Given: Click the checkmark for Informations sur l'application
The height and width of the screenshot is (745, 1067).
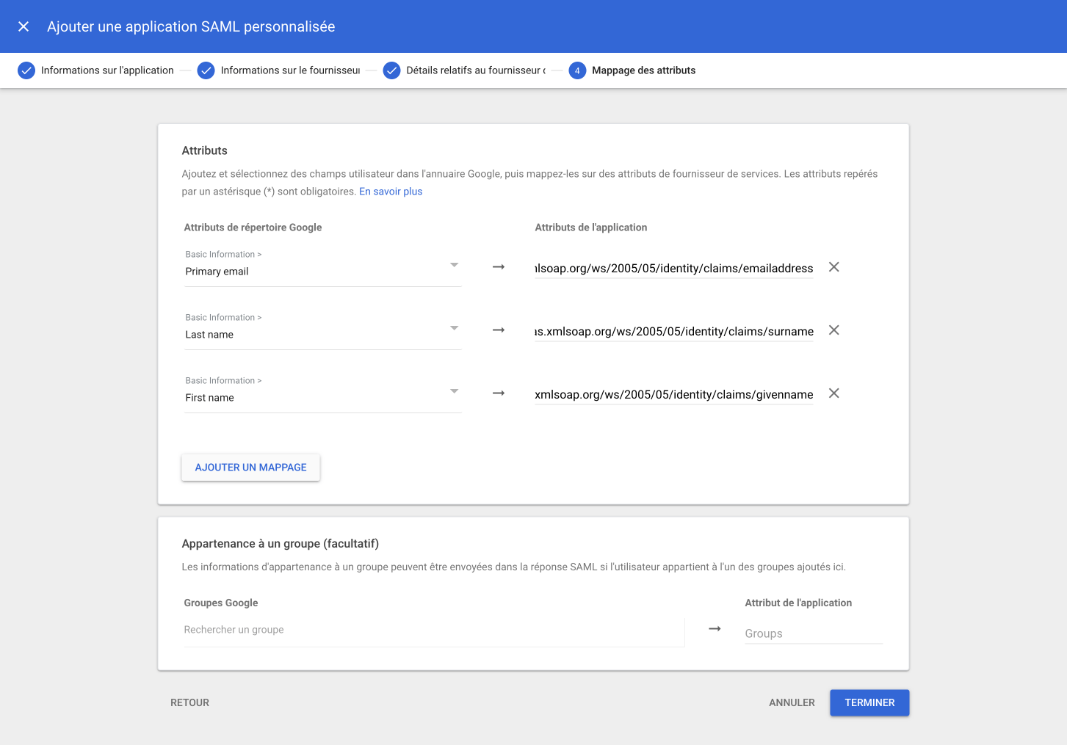Looking at the screenshot, I should (26, 70).
